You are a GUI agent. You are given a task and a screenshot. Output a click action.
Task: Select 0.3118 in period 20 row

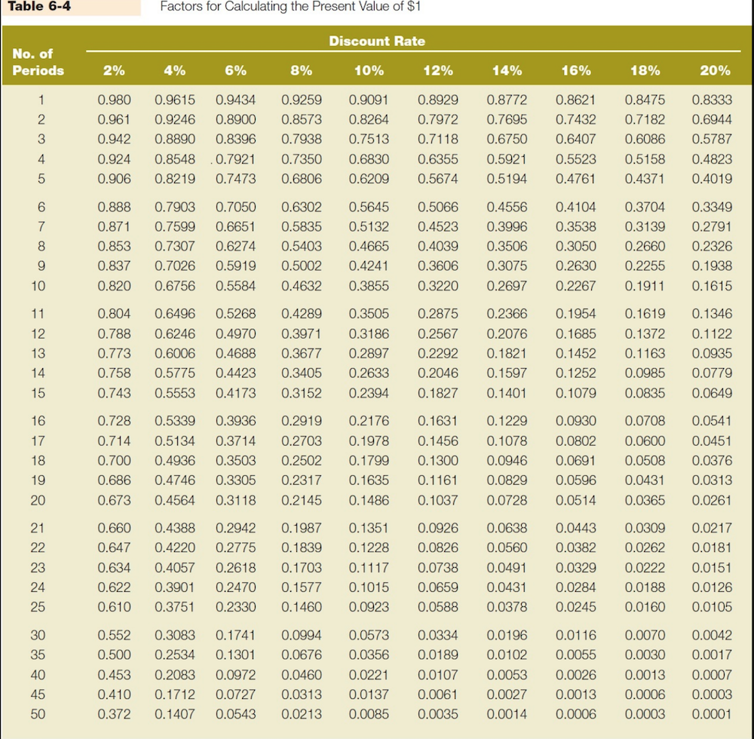coord(235,501)
